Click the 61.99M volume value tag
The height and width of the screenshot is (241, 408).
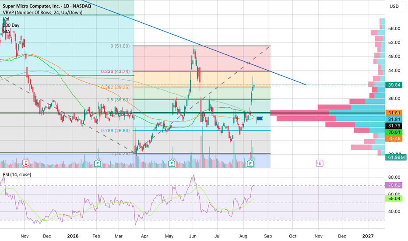(395, 157)
